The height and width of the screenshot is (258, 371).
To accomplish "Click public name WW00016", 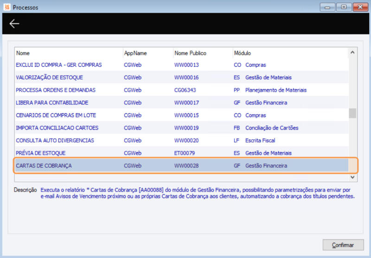I will pyautogui.click(x=186, y=77).
